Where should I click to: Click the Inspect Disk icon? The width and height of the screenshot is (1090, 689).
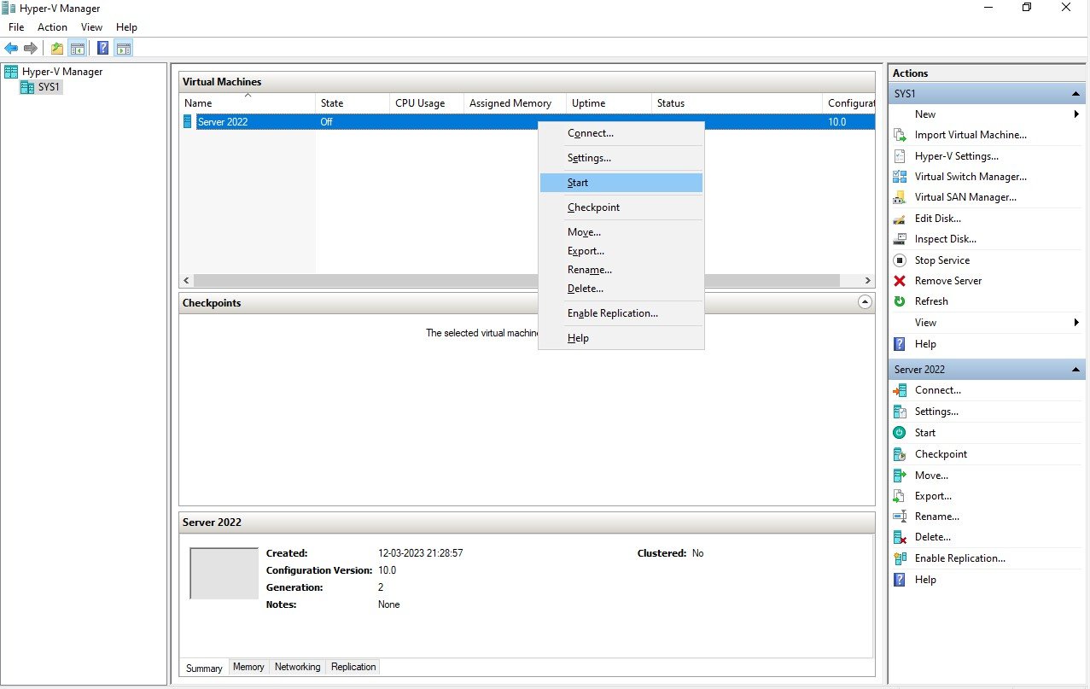coord(900,239)
